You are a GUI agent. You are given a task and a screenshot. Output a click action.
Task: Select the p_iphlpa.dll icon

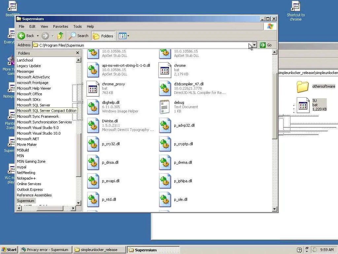coord(165,182)
